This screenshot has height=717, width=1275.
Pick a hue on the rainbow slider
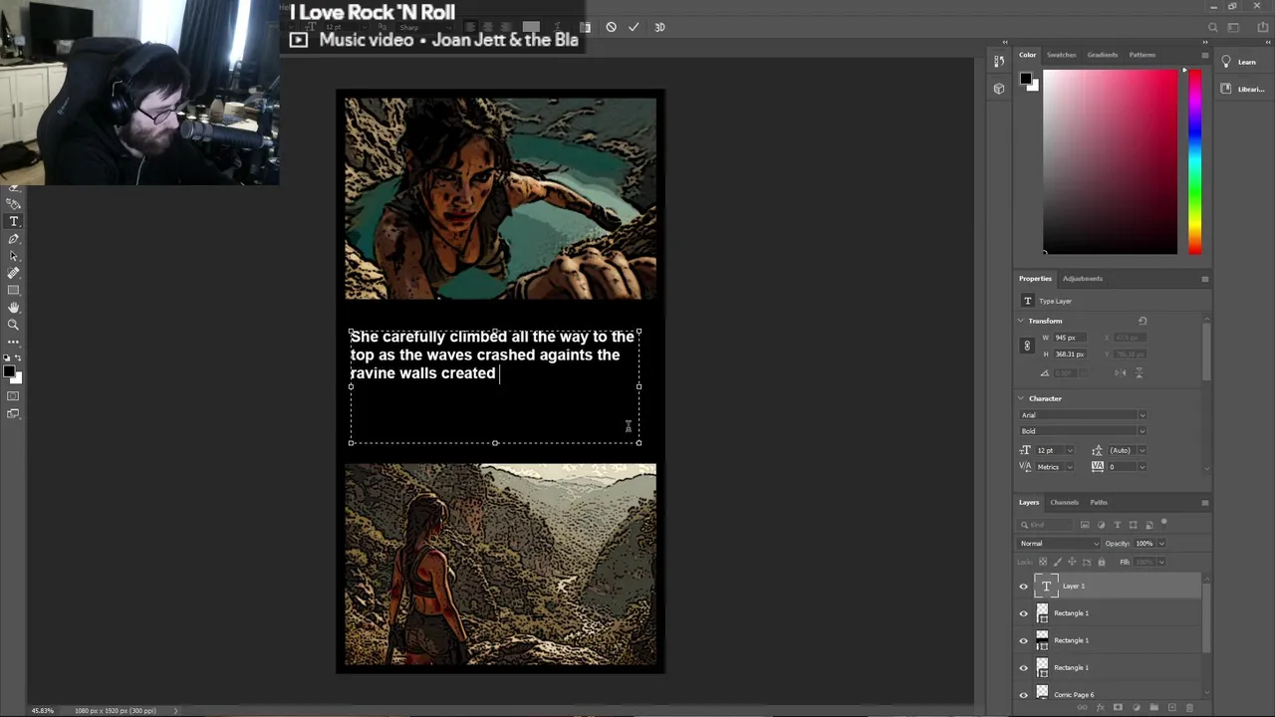click(1194, 160)
